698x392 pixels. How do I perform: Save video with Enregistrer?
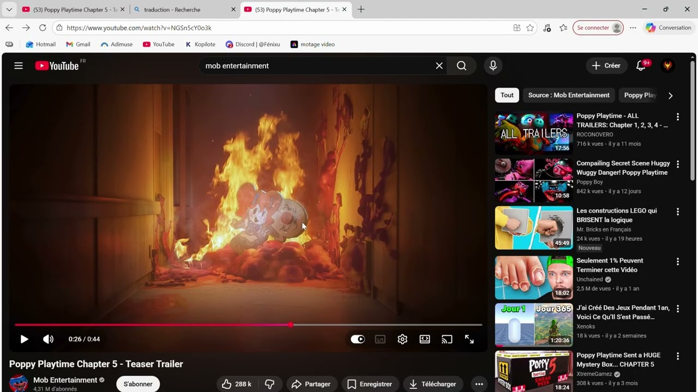point(370,384)
